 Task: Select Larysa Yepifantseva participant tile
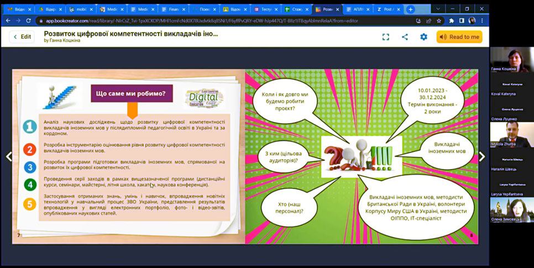click(x=512, y=185)
